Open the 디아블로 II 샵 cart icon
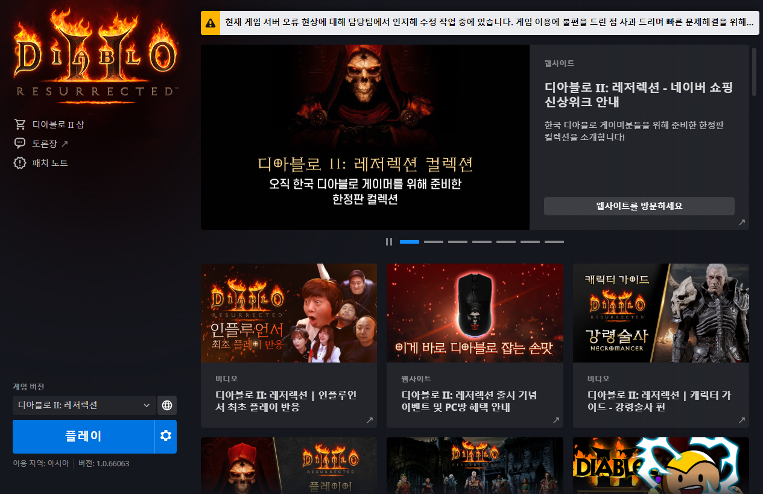This screenshot has height=494, width=763. pos(20,124)
